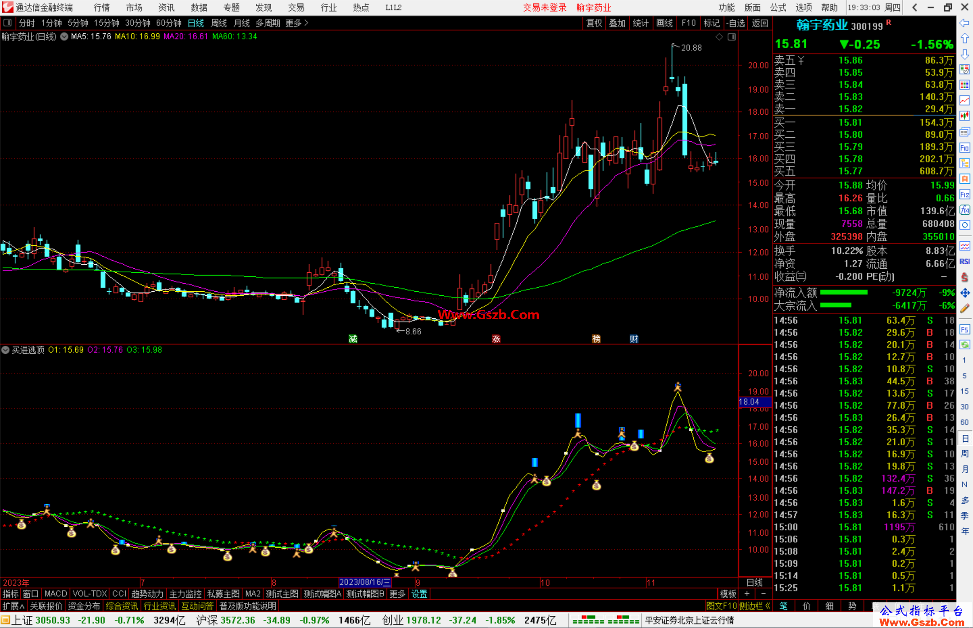Click the red TDX logo in title bar
The image size is (973, 628).
pyautogui.click(x=7, y=7)
